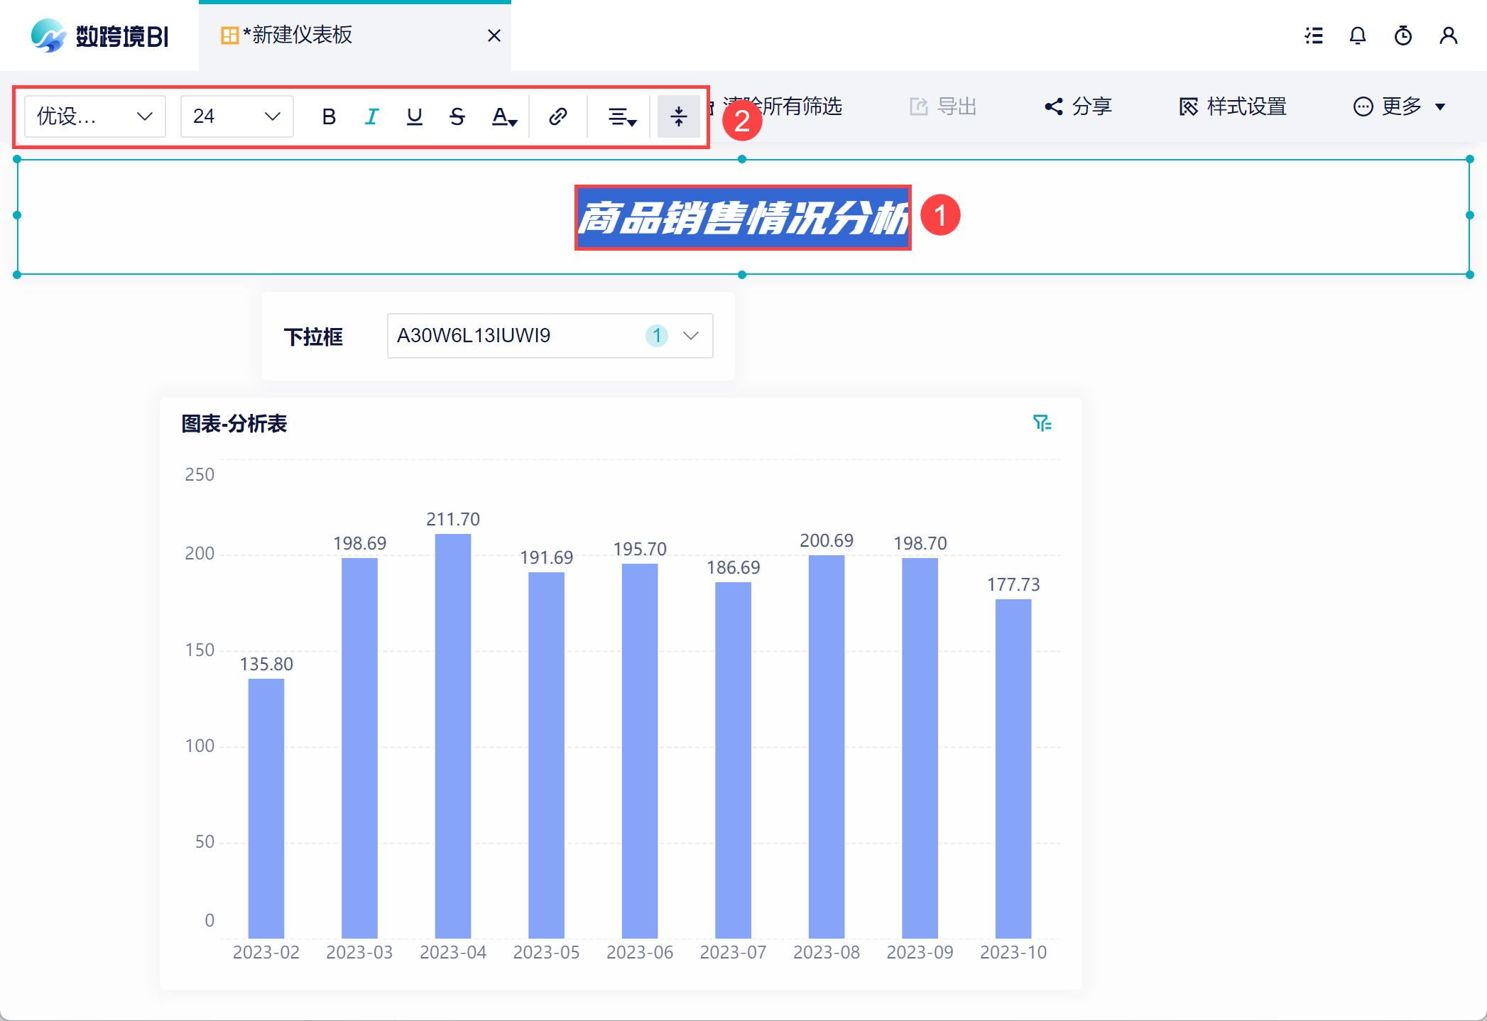Open the user account icon
This screenshot has height=1021, width=1487.
pos(1449,36)
